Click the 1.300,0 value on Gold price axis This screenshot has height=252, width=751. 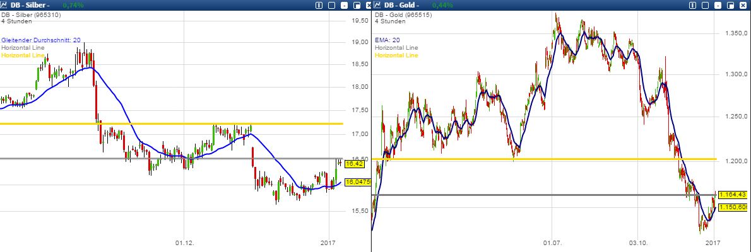coord(736,74)
